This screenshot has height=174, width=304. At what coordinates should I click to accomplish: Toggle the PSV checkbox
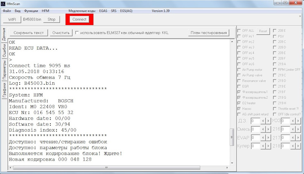coord(275,36)
